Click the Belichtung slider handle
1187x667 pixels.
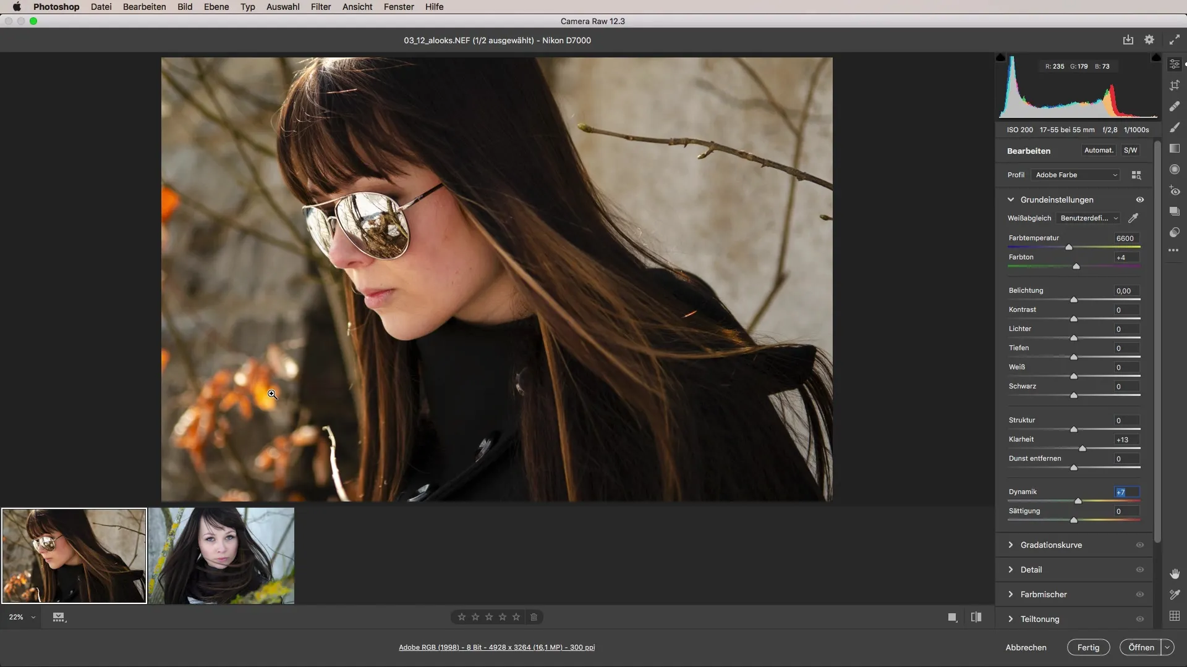point(1074,300)
